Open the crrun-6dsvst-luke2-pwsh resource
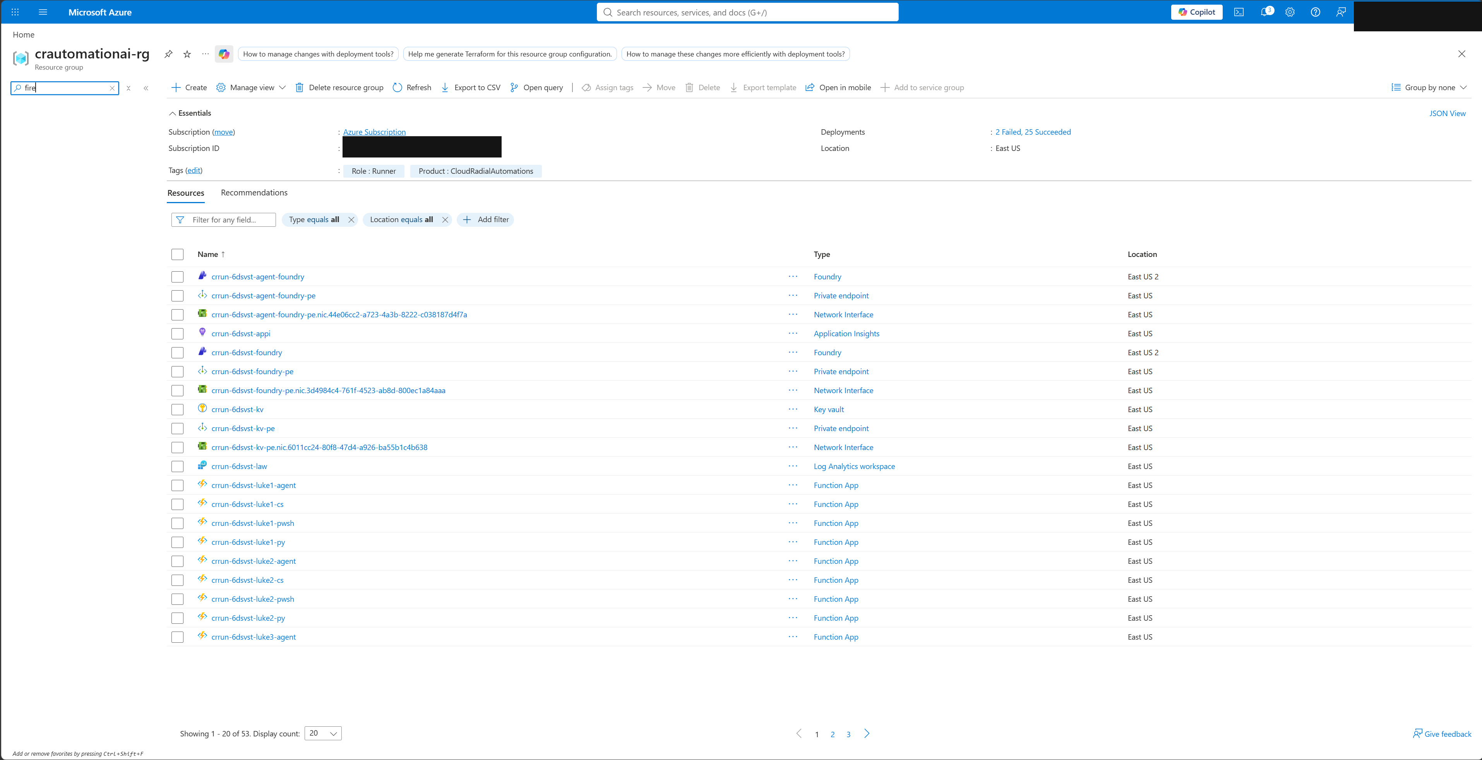 point(253,599)
